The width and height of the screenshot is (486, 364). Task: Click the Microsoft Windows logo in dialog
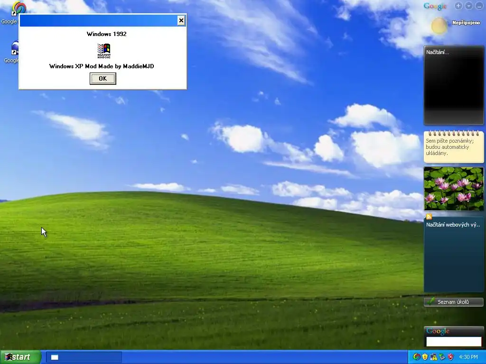(x=104, y=51)
